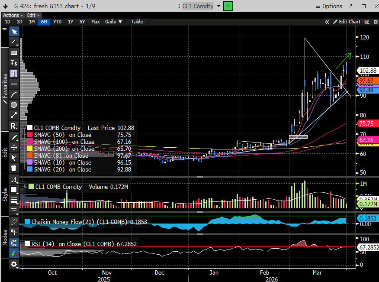This screenshot has width=379, height=282.
Task: Click the CL1 Comdty ticker field
Action: pyautogui.click(x=198, y=6)
